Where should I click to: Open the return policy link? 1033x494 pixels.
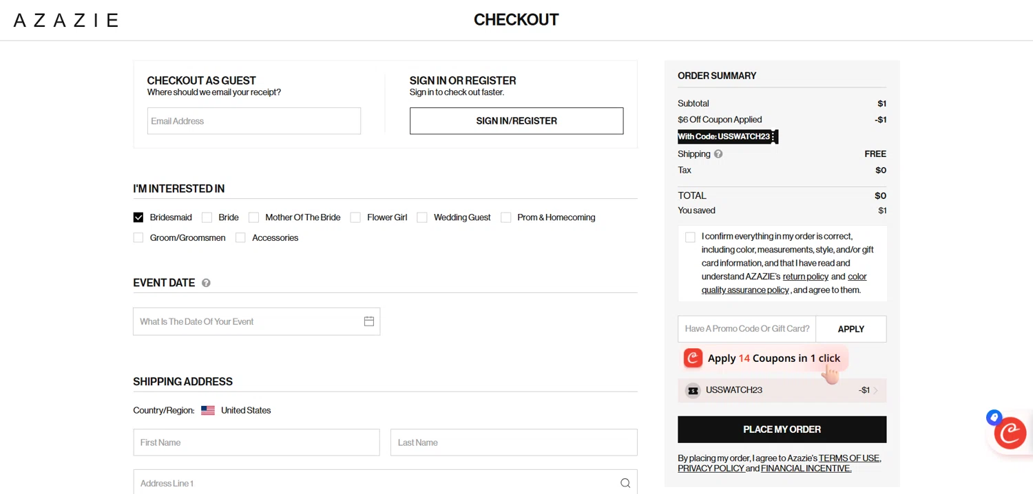tap(805, 277)
